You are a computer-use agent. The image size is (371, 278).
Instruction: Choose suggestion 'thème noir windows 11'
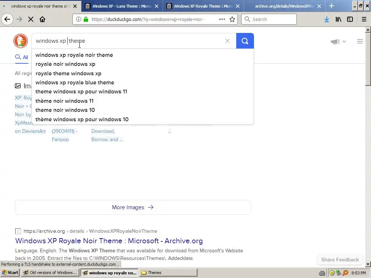click(143, 101)
